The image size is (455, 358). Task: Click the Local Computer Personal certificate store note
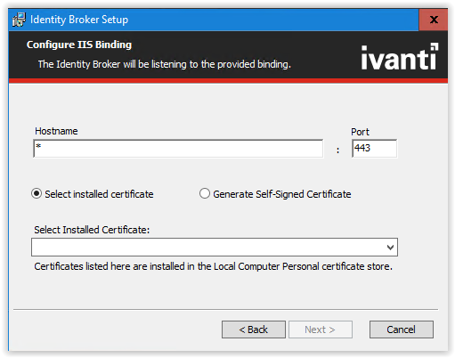213,266
